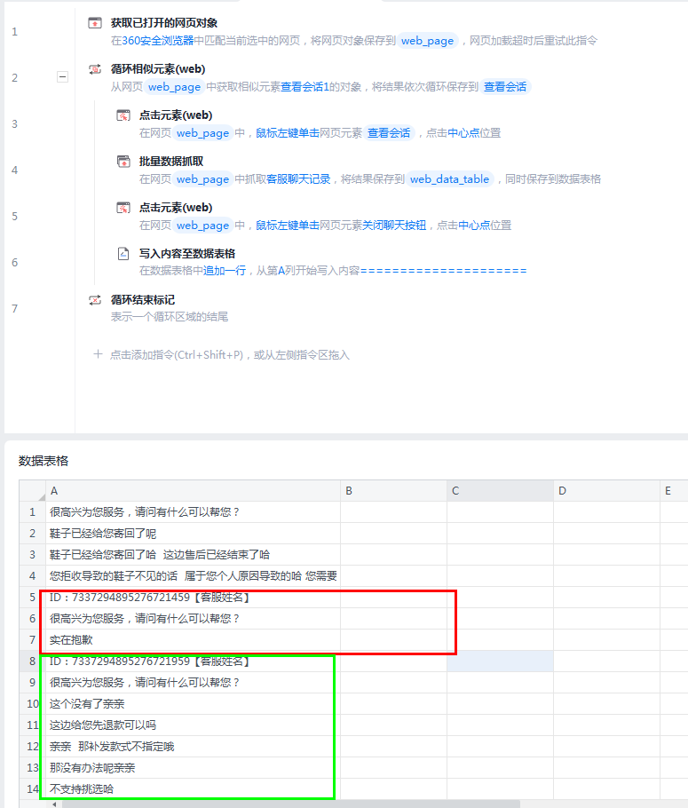Click the web_page variable in step 1
The image size is (688, 808).
(427, 41)
